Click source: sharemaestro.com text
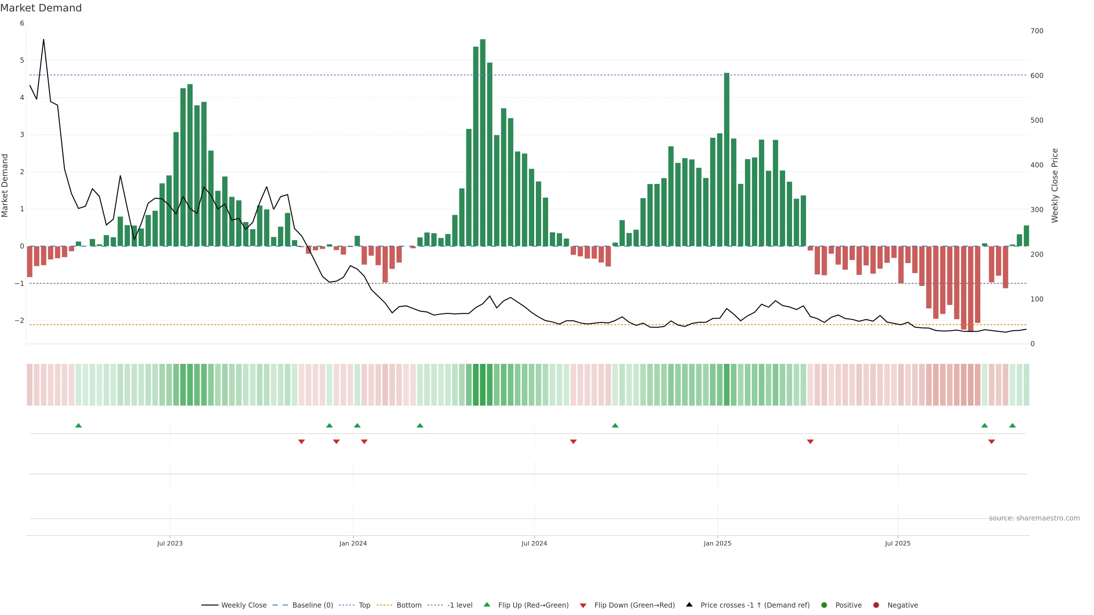The width and height of the screenshot is (1094, 615). pos(1034,518)
